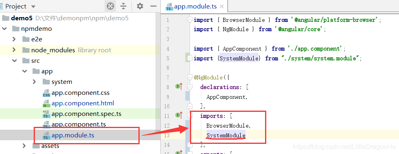The width and height of the screenshot is (399, 154).
Task: Open app.component.ts file
Action: 79,124
